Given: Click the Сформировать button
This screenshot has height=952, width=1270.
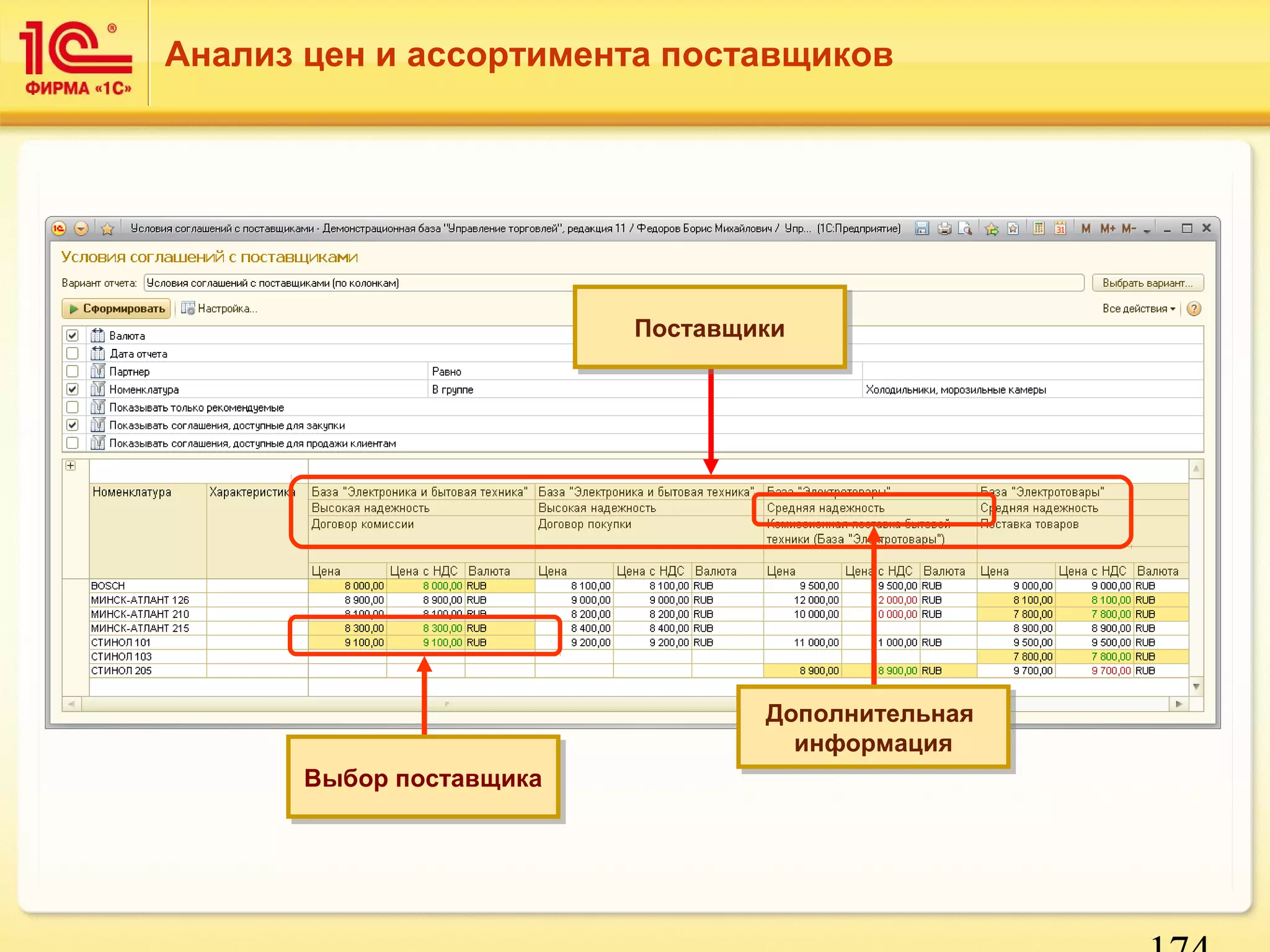Looking at the screenshot, I should click(117, 309).
